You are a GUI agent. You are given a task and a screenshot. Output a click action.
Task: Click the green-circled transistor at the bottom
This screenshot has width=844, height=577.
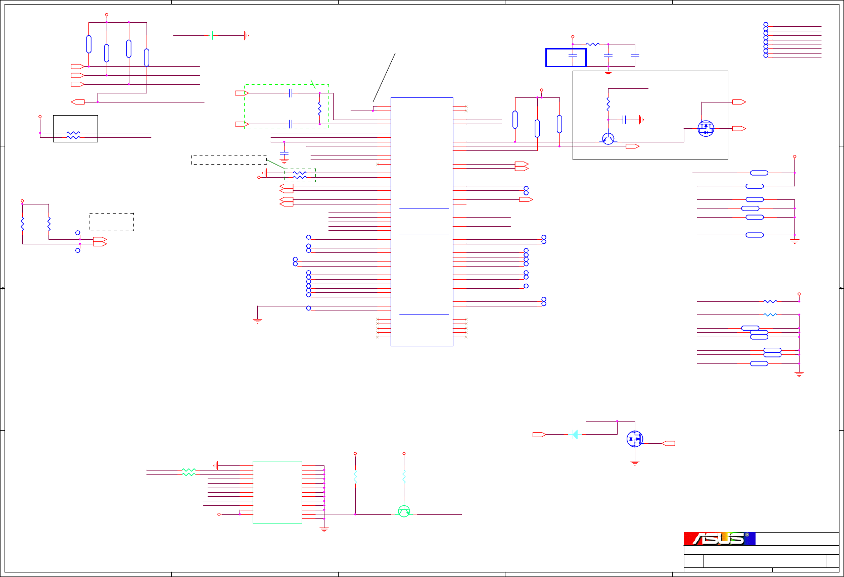point(404,511)
